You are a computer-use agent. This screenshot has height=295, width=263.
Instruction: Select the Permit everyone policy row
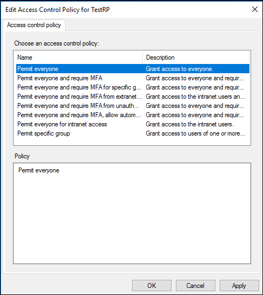coord(133,69)
